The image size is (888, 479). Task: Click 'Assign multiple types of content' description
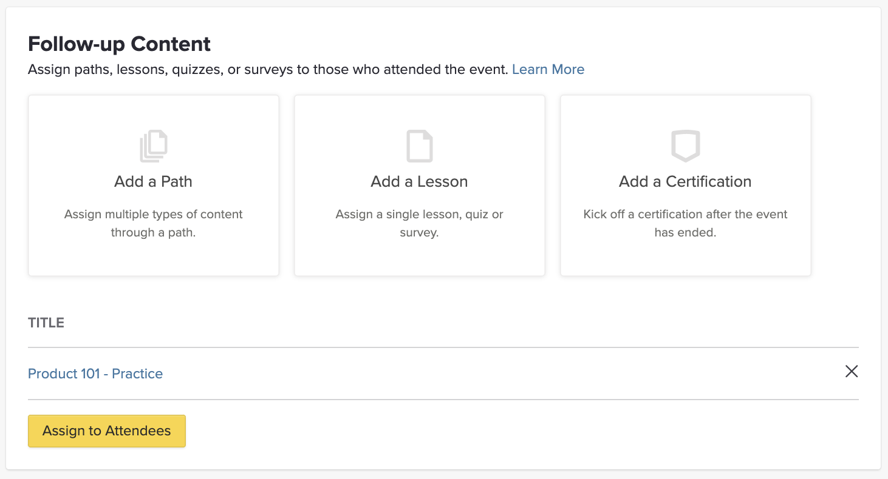coord(154,223)
